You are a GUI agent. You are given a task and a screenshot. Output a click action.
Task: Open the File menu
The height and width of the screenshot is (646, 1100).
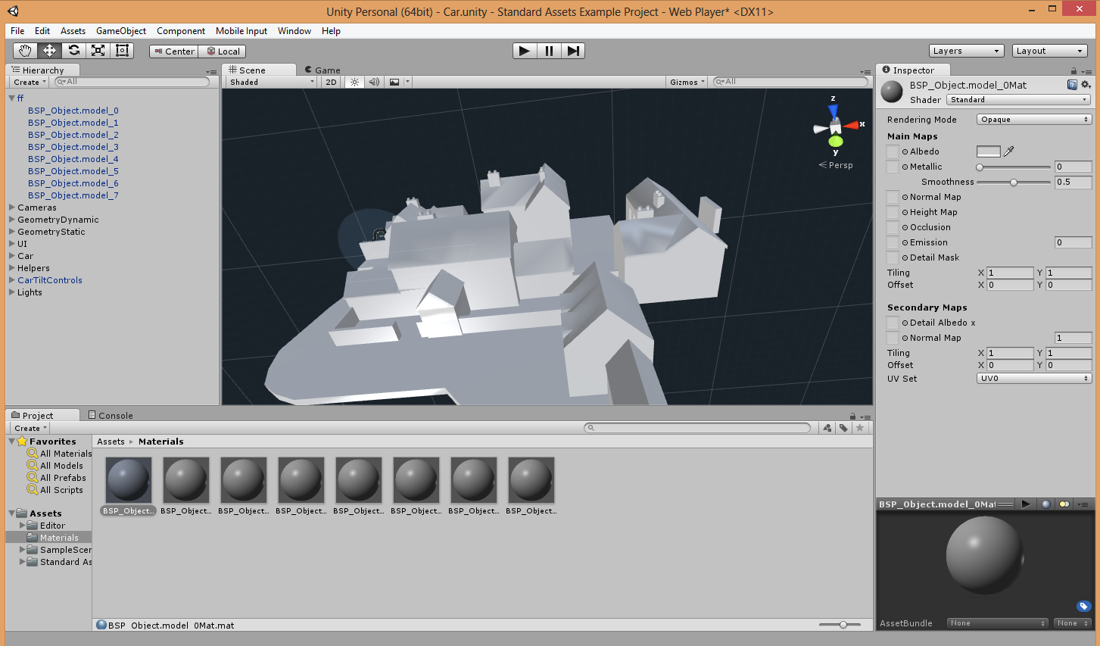coord(17,31)
